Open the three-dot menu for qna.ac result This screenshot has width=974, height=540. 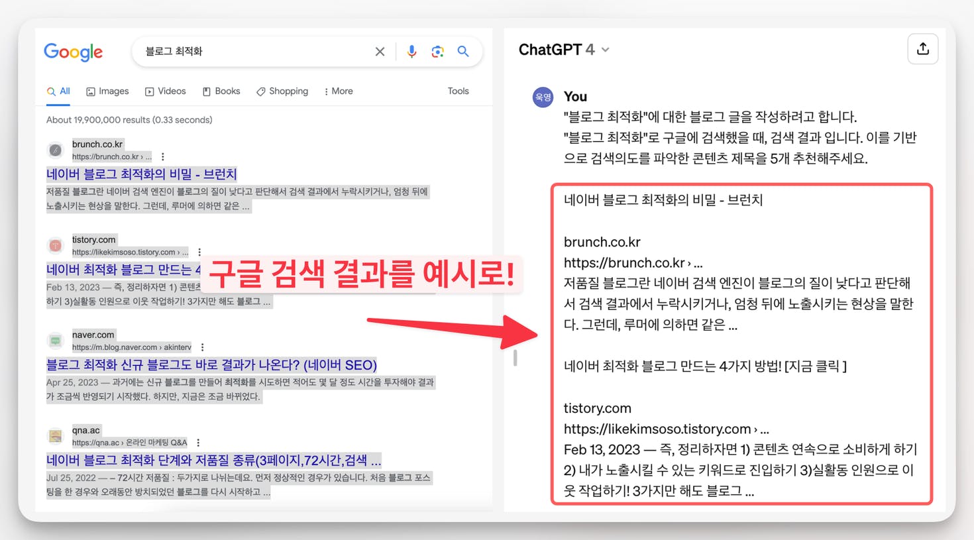tap(198, 443)
